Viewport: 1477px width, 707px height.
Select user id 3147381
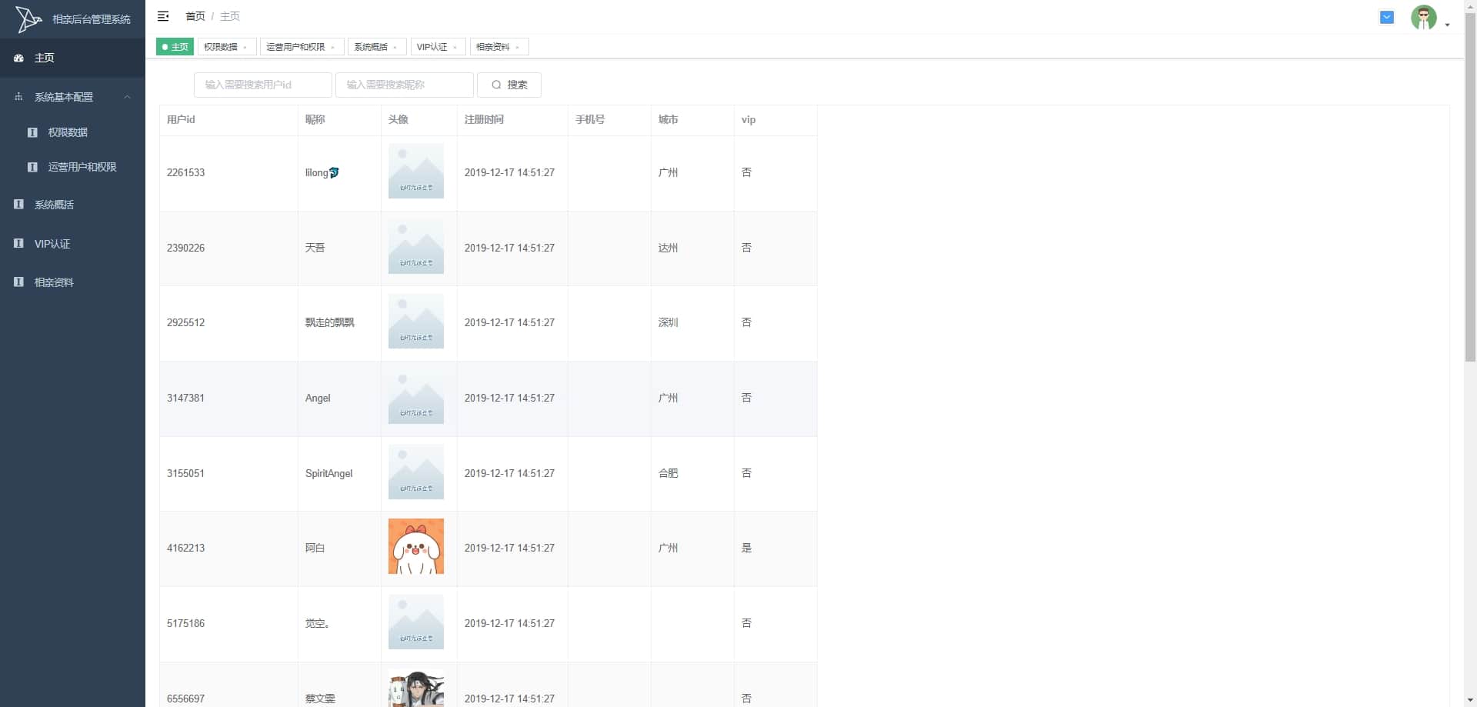pyautogui.click(x=186, y=398)
